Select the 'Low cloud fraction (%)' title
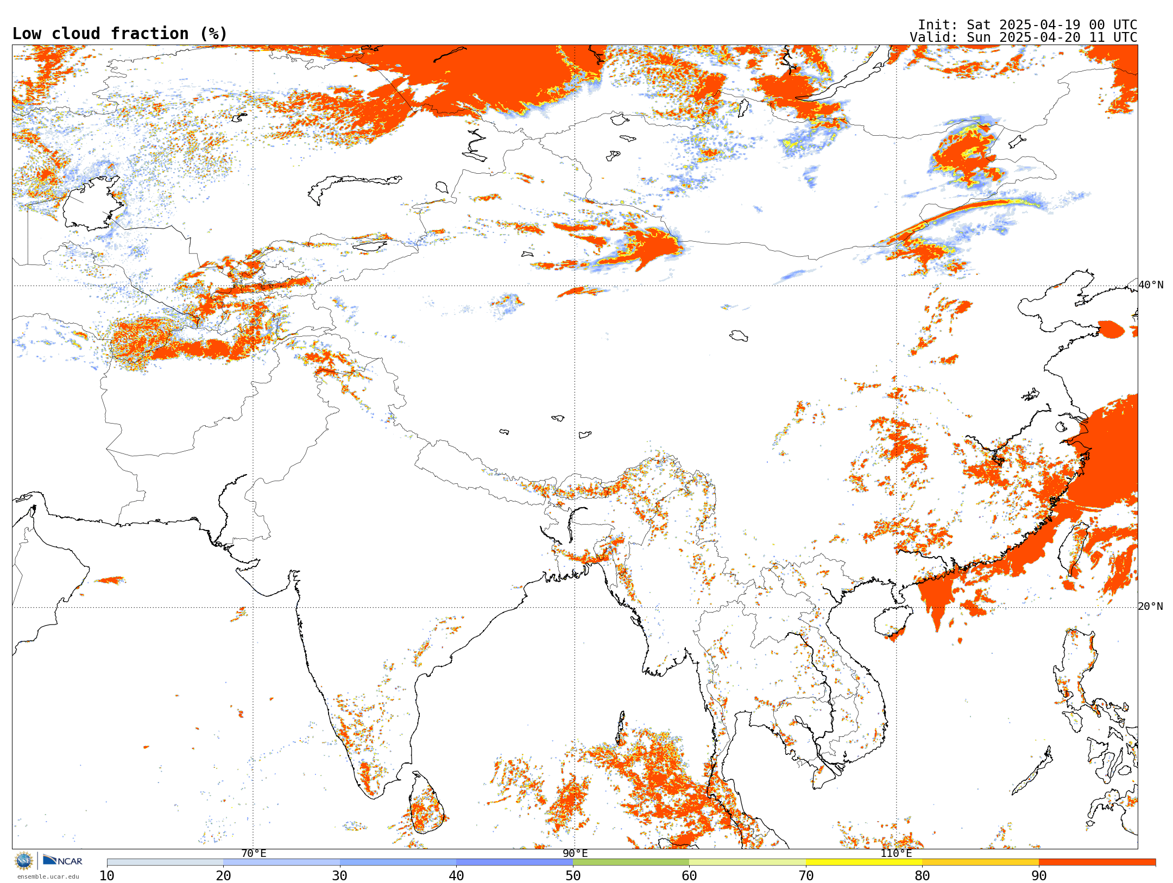Image resolution: width=1173 pixels, height=883 pixels. (x=119, y=34)
